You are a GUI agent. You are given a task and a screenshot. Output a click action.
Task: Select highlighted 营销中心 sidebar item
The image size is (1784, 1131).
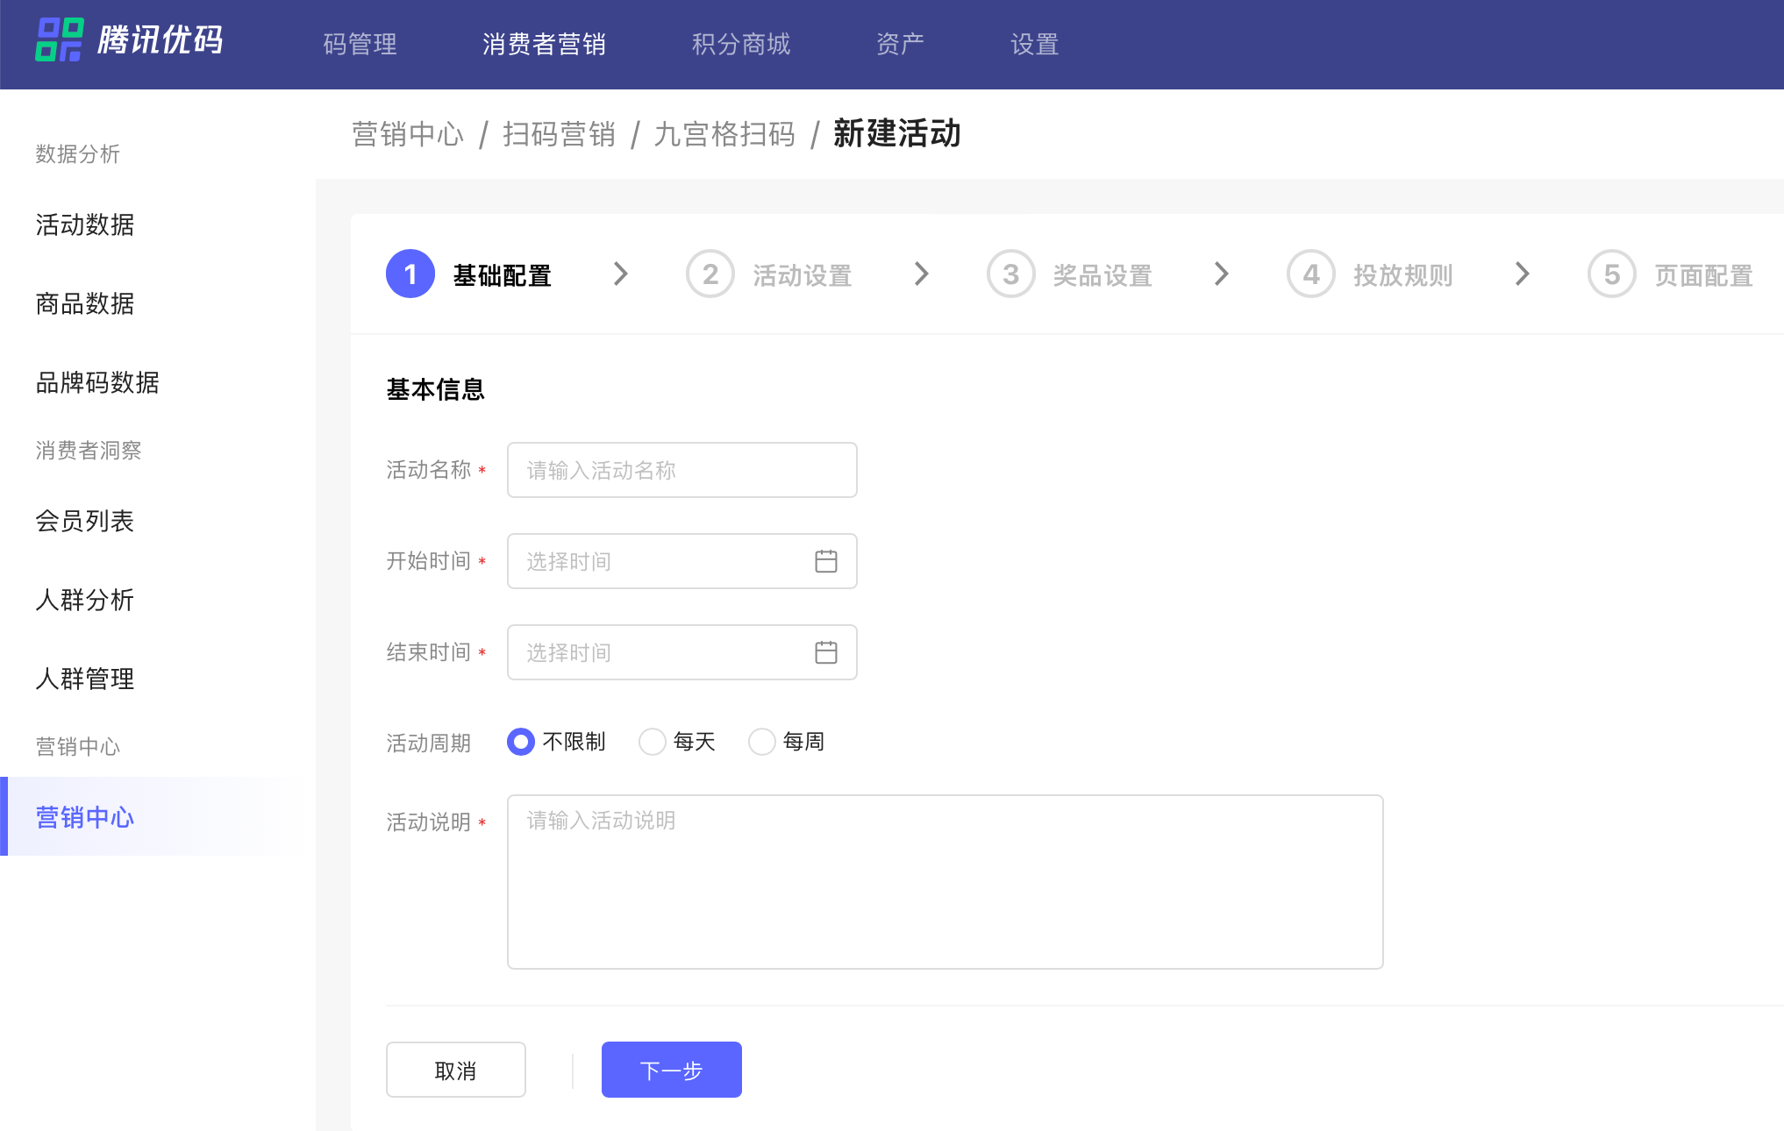[x=158, y=816]
